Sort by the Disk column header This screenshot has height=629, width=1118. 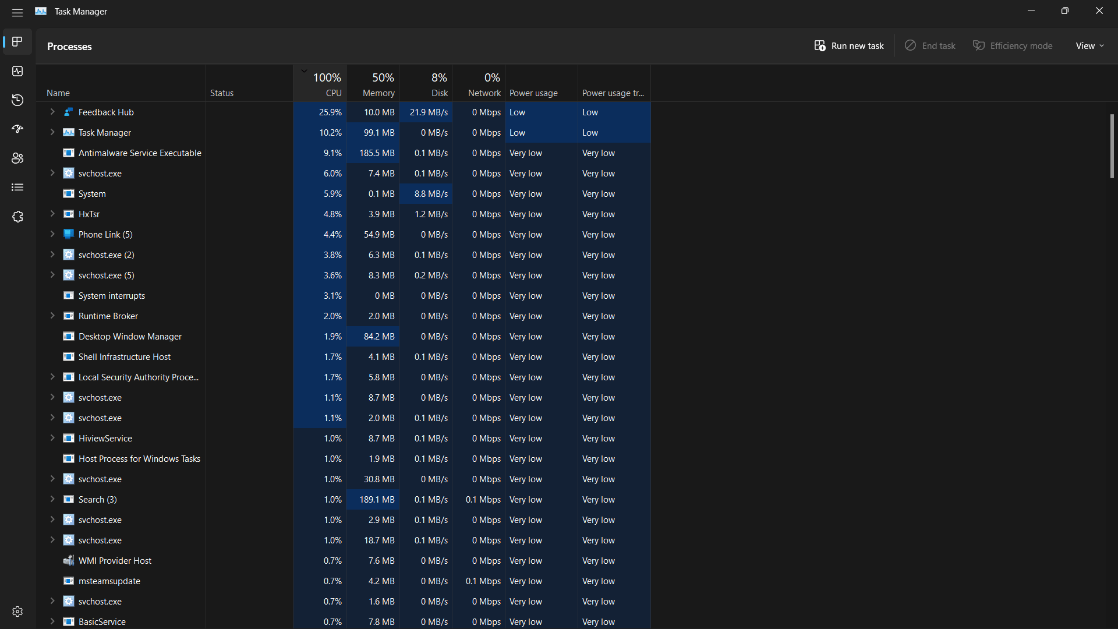click(426, 83)
